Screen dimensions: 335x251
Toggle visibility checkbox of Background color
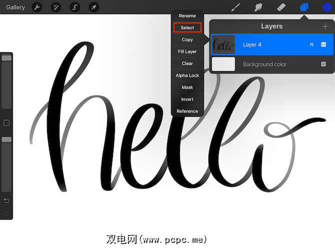[323, 64]
